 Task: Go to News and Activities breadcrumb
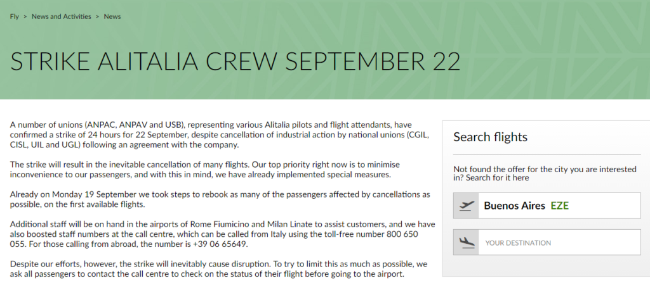pyautogui.click(x=62, y=16)
